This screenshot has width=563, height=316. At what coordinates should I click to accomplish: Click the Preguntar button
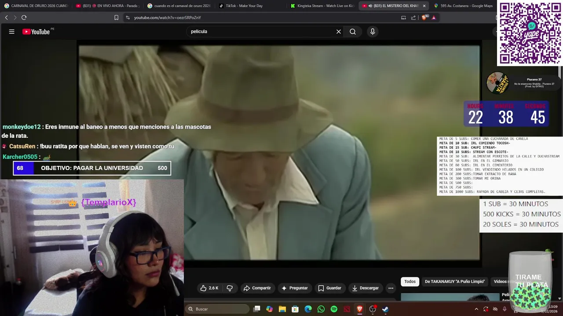coord(294,288)
